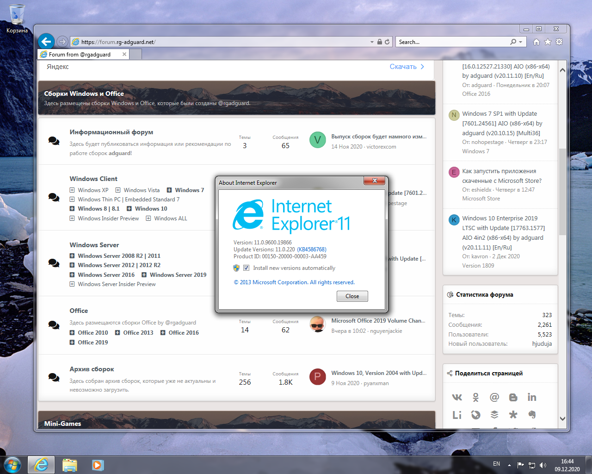Open Windows 10 Enterprise 2019 LTSC topic
This screenshot has height=474, width=592.
tap(503, 233)
